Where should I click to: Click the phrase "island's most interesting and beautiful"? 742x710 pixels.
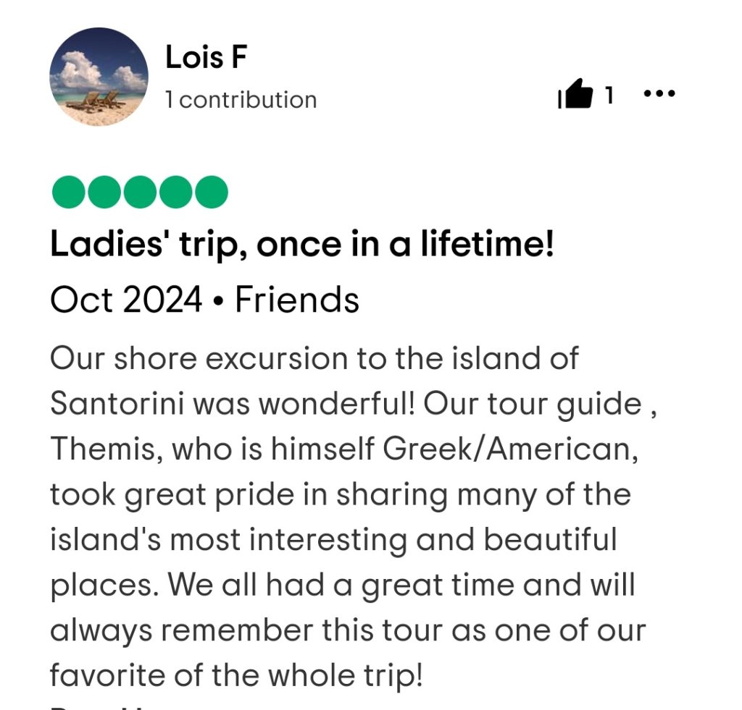tap(333, 541)
